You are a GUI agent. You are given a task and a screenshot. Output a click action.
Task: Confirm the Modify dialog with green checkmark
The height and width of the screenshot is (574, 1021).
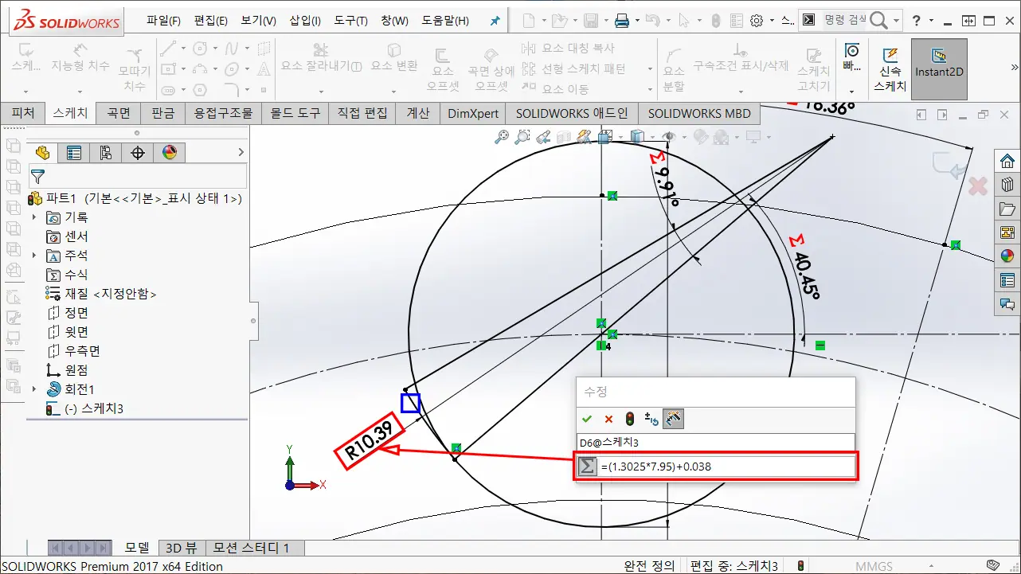(x=587, y=419)
